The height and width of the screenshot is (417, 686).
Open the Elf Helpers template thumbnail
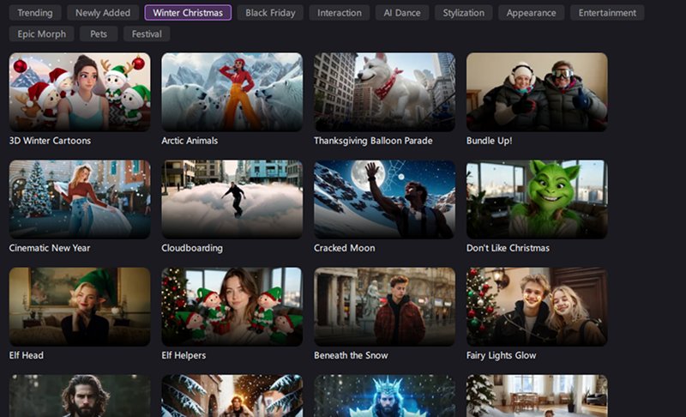[232, 306]
